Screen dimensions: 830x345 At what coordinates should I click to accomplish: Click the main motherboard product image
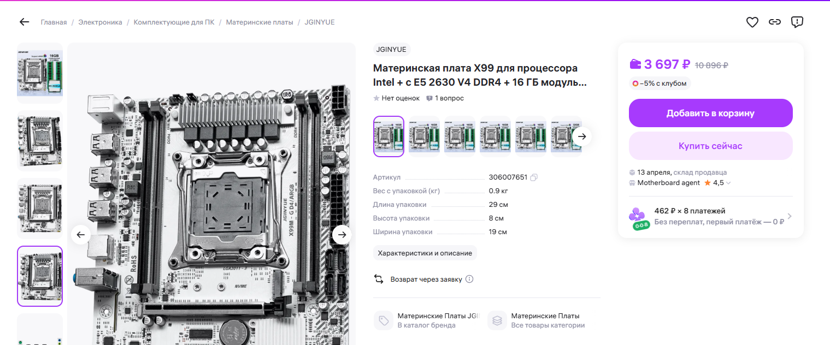point(211,194)
